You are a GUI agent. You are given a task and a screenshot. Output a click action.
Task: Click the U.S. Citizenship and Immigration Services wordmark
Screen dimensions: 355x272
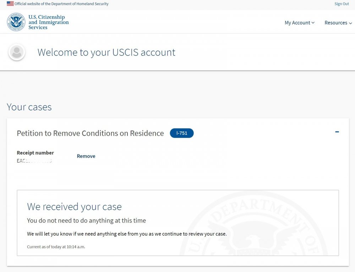pos(48,22)
